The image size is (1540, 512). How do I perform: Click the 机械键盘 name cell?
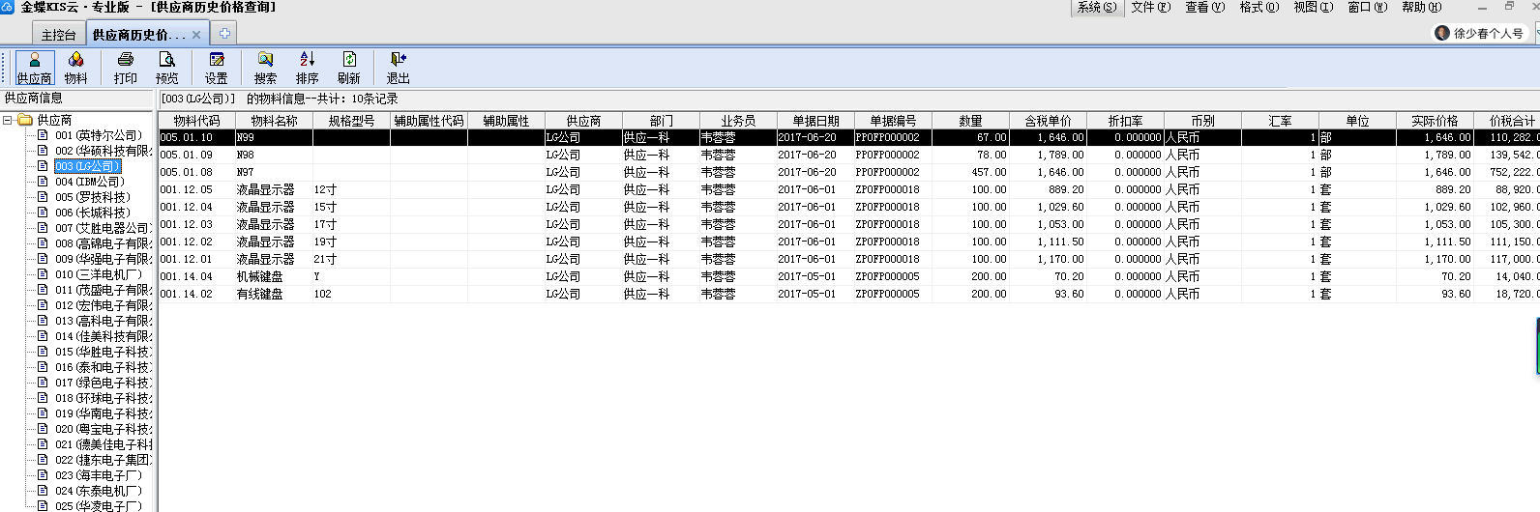coord(275,276)
